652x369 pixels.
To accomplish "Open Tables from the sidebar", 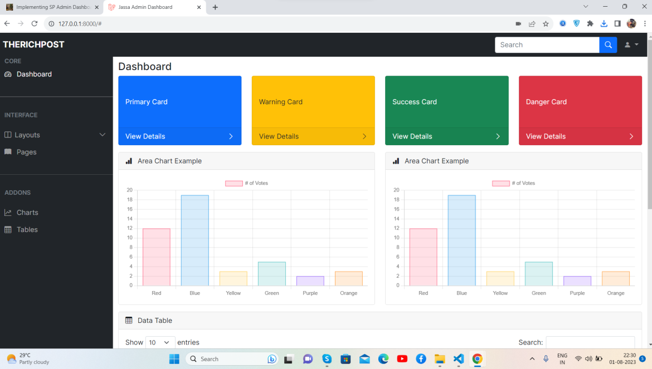I will pyautogui.click(x=27, y=230).
